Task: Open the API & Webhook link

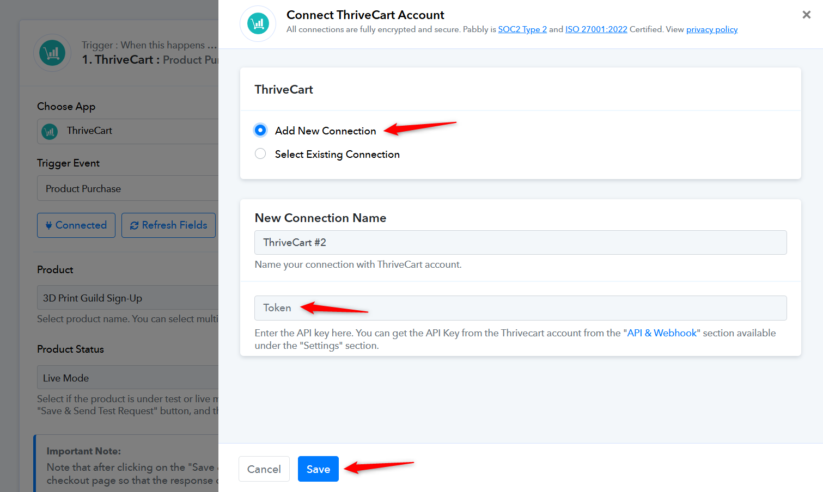Action: pos(662,333)
